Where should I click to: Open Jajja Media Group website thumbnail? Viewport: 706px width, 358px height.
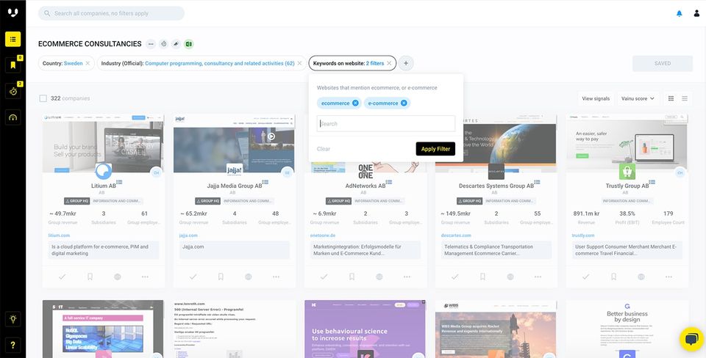[234, 143]
